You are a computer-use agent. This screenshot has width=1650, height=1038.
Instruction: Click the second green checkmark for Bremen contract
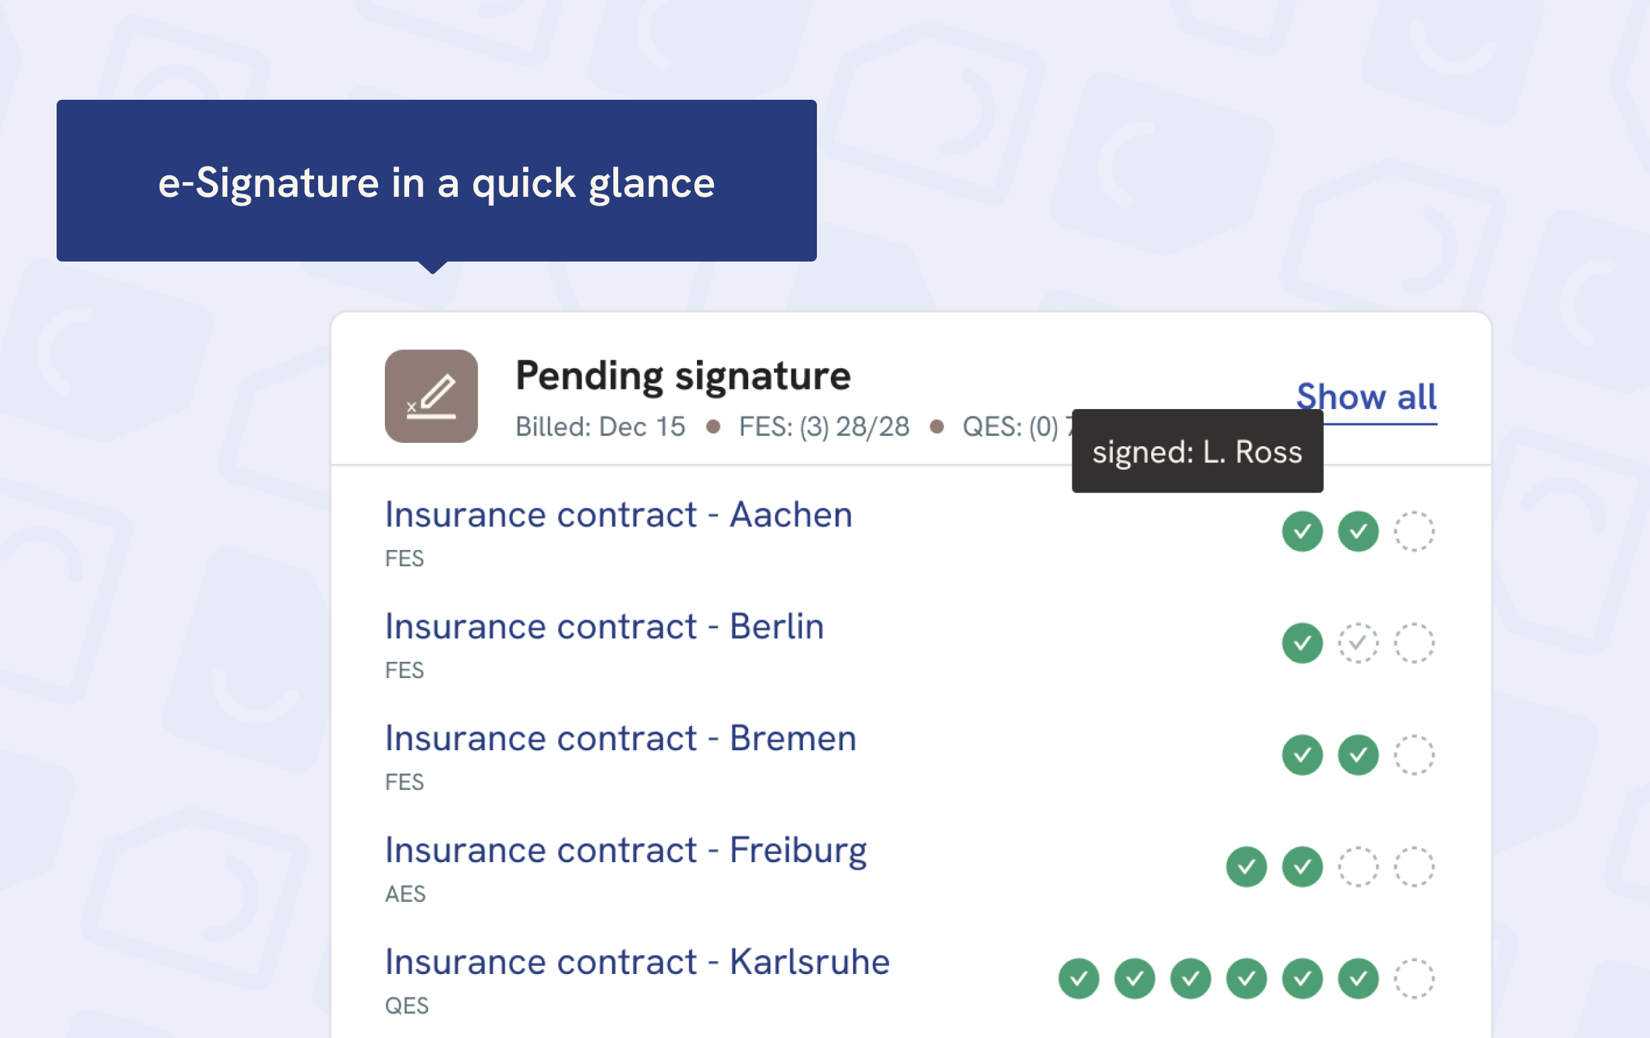coord(1357,755)
